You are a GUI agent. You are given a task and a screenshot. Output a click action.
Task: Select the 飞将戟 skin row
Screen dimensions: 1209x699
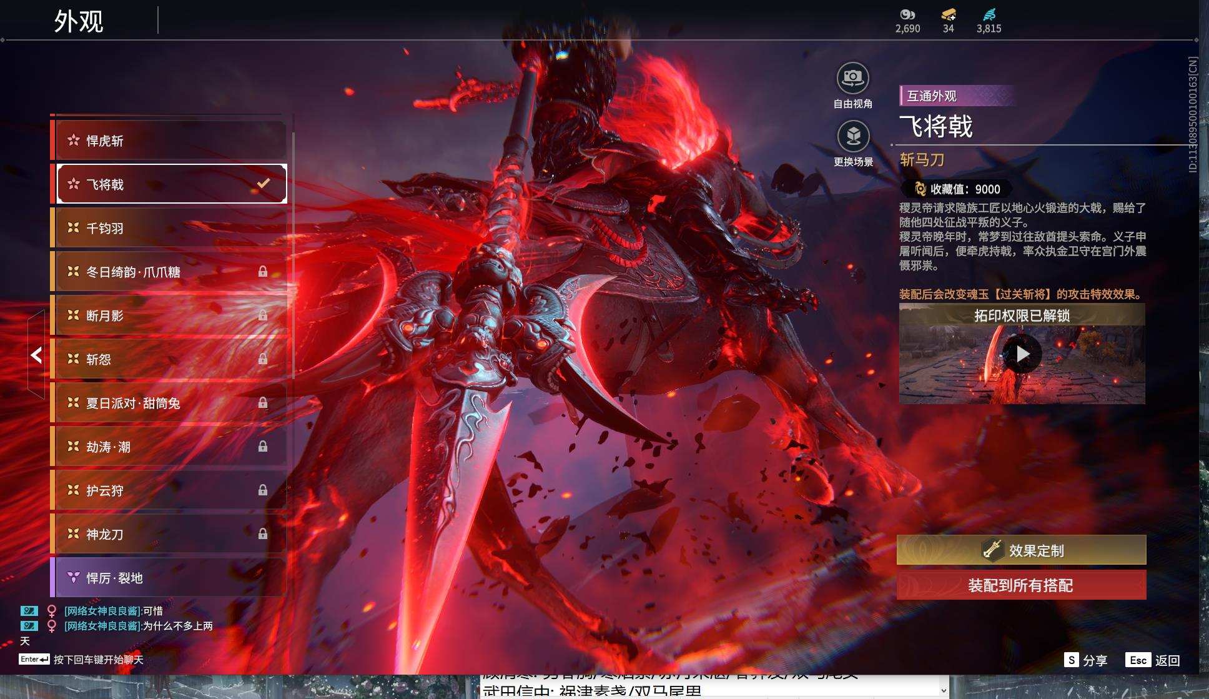(x=169, y=184)
